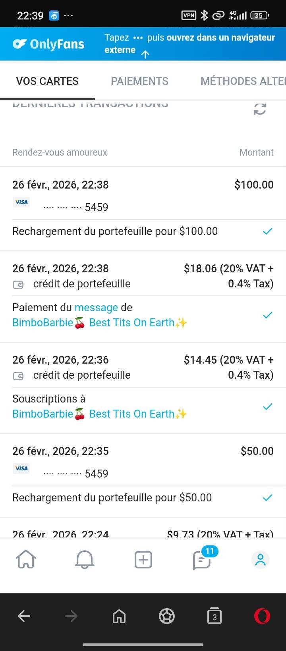Select the VOS CARTES tab
This screenshot has width=286, height=651.
point(47,81)
